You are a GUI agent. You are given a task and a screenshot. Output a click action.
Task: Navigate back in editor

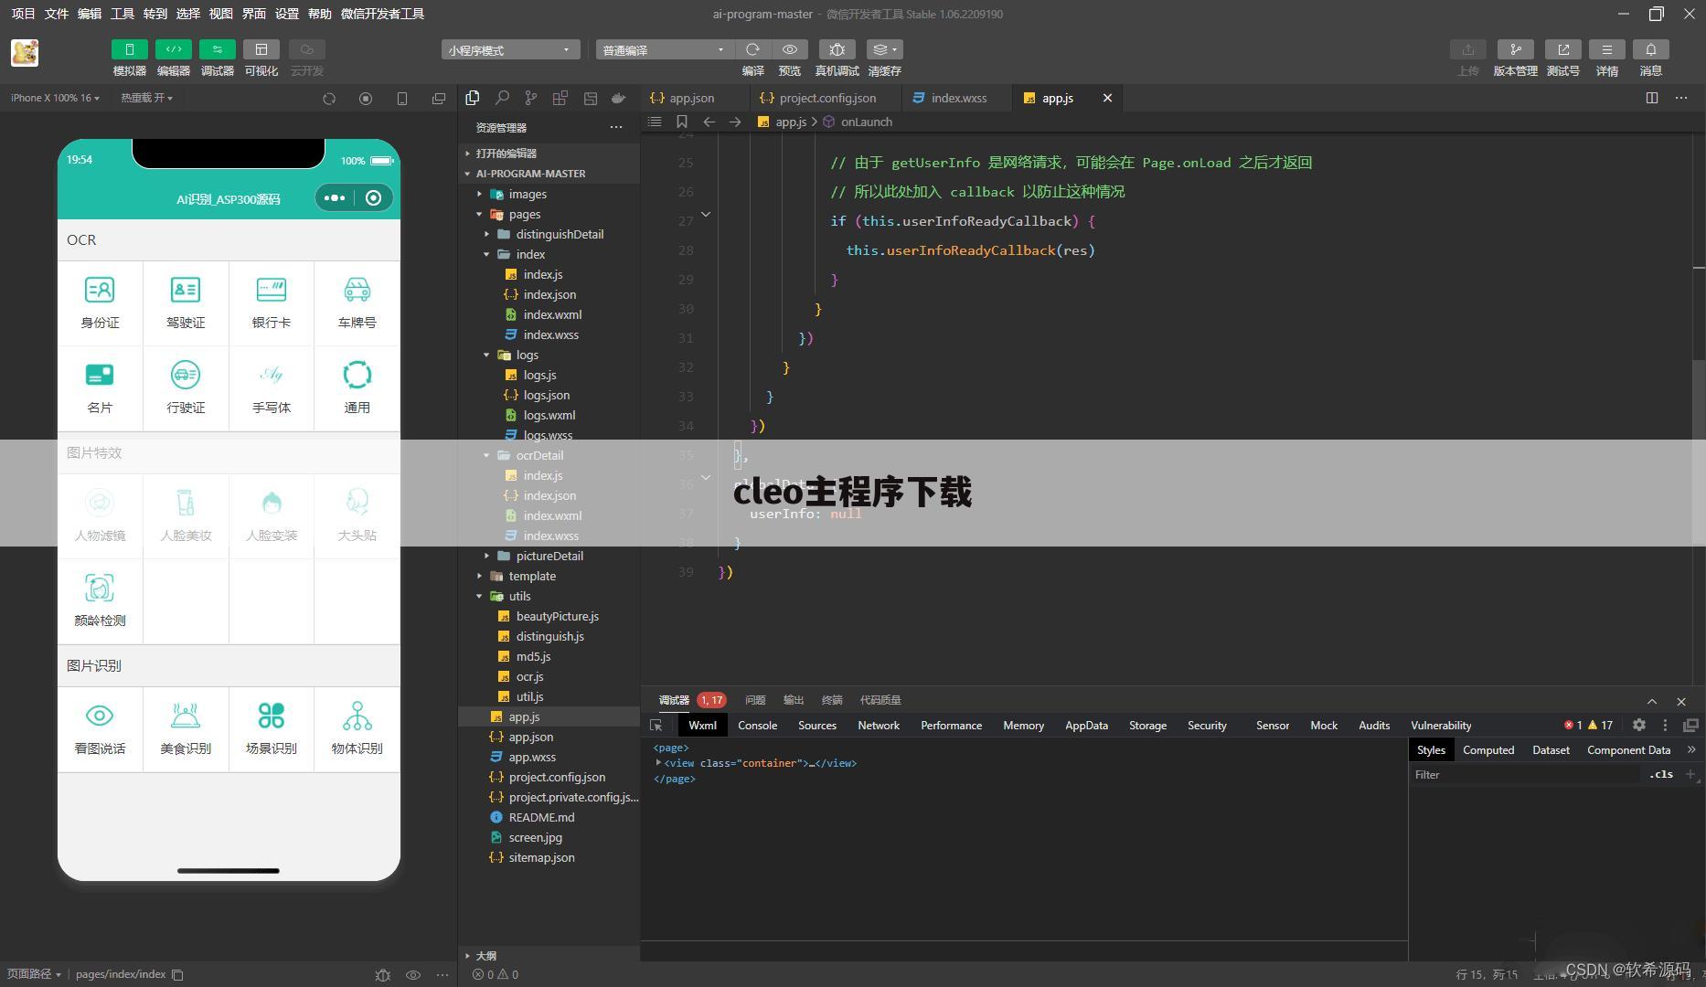[x=709, y=122]
